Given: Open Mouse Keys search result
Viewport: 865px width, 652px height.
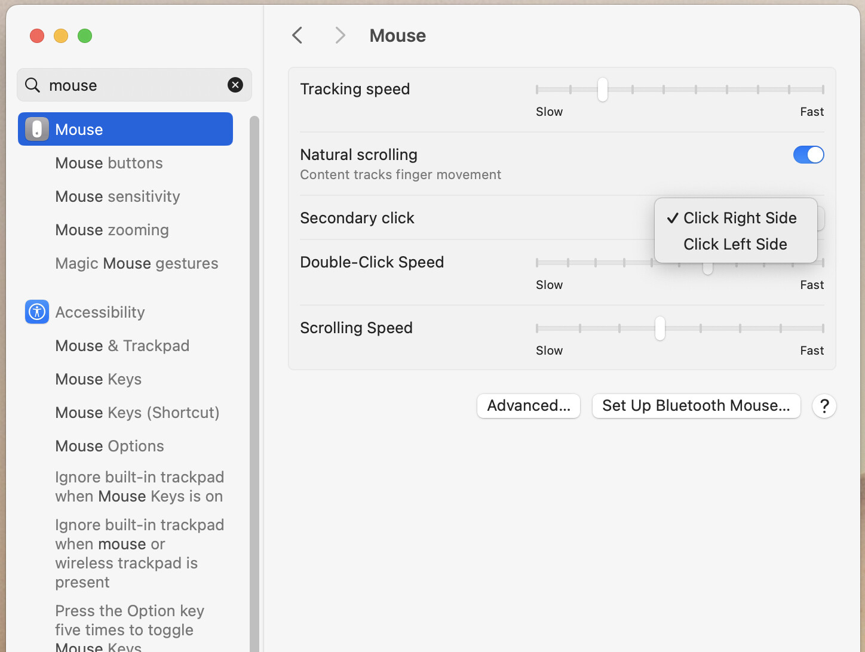Looking at the screenshot, I should pyautogui.click(x=99, y=379).
